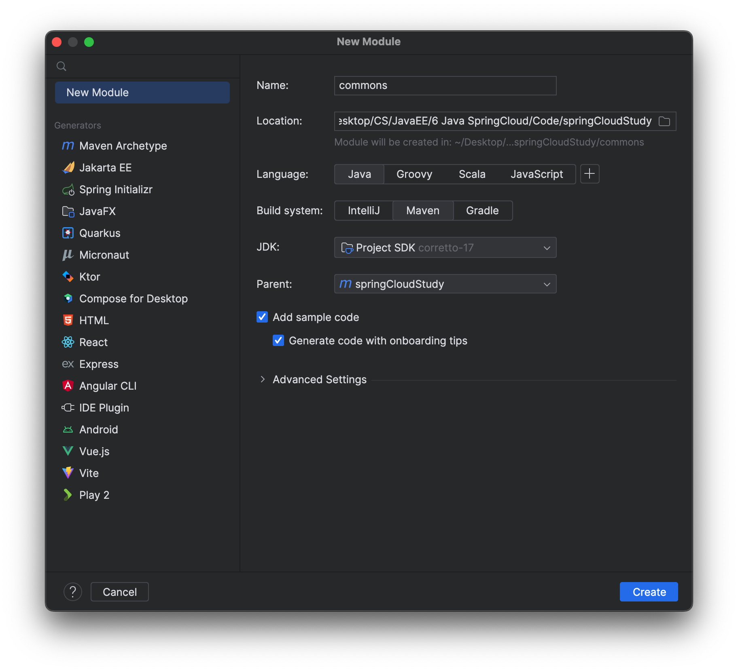Select the Groovy language tab
The width and height of the screenshot is (738, 671).
click(x=414, y=174)
